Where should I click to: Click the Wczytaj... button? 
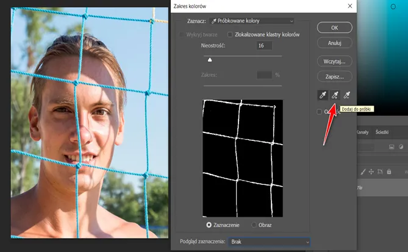tap(334, 62)
